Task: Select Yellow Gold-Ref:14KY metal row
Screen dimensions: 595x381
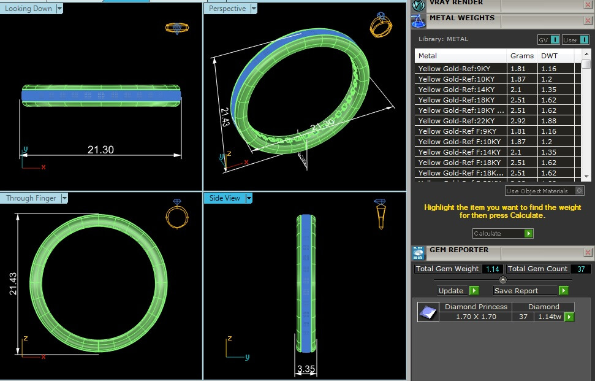Action: click(460, 90)
